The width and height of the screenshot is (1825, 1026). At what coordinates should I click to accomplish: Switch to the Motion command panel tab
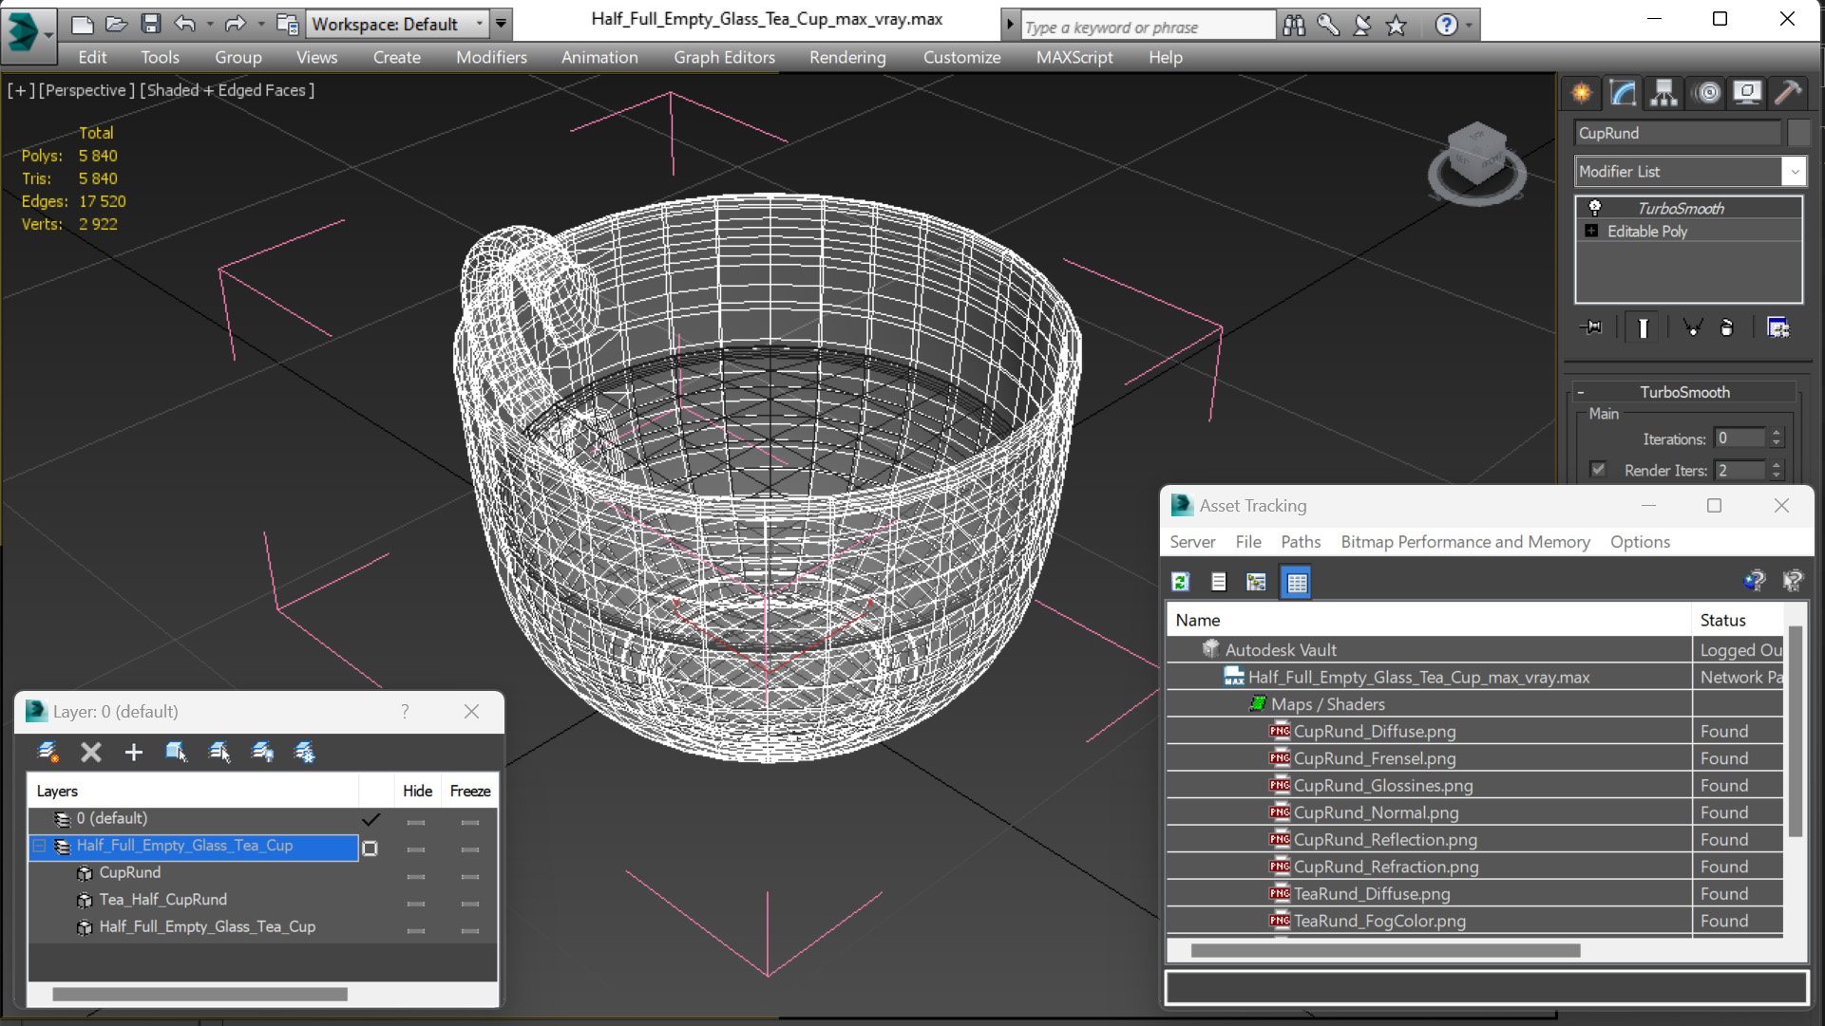click(1708, 92)
